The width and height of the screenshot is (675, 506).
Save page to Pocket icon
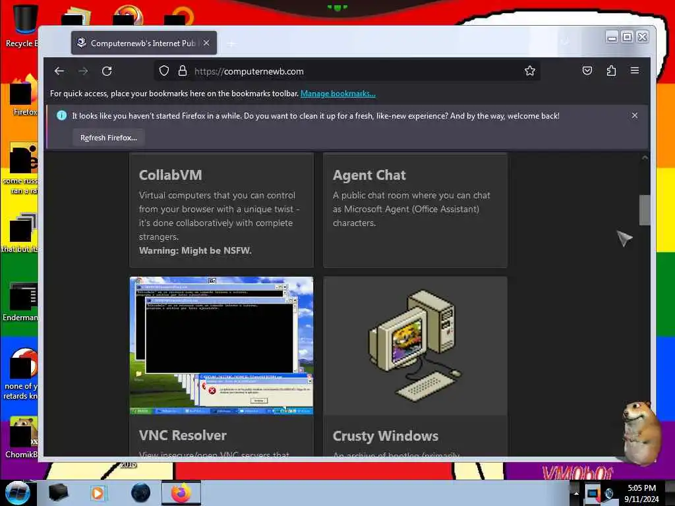click(x=587, y=70)
